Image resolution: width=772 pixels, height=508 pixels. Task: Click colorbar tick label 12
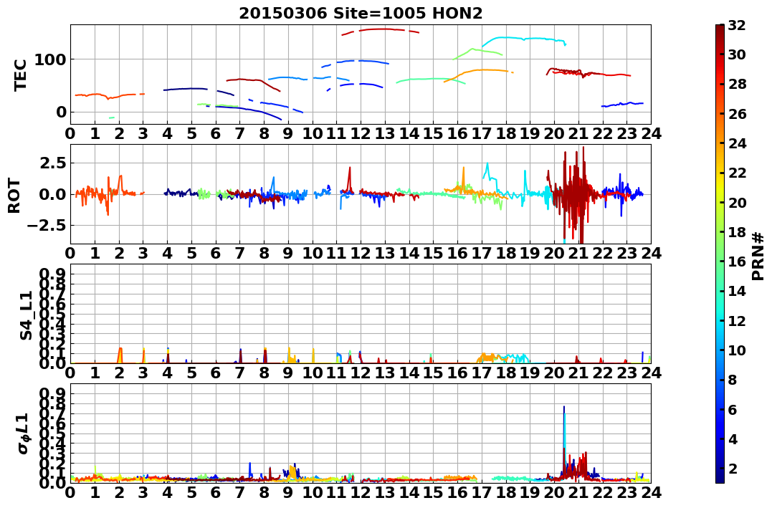tap(737, 320)
